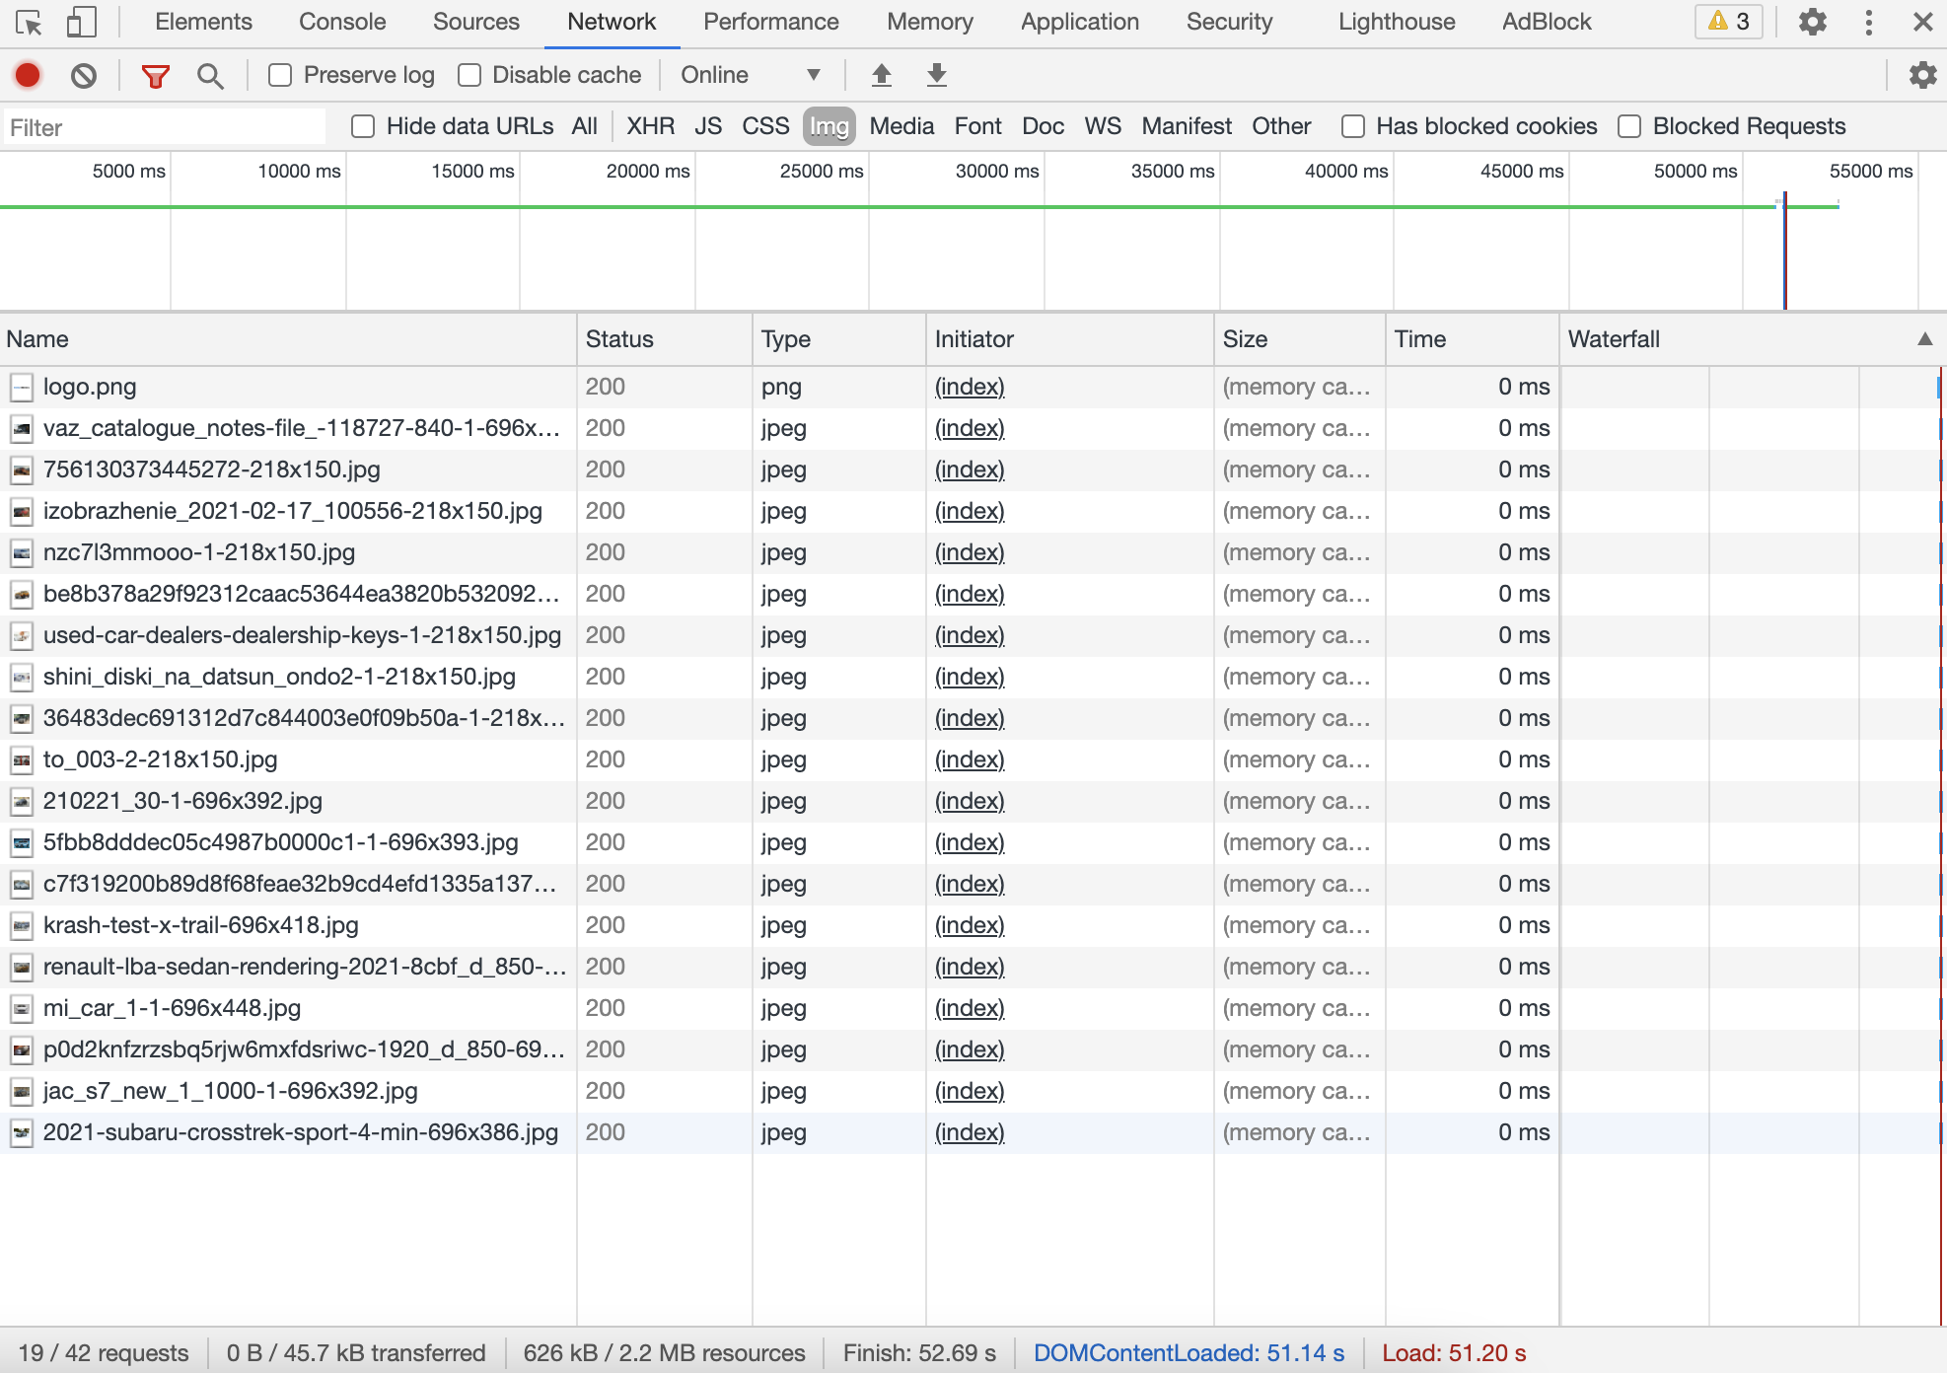
Task: Open DevTools settings gear icon
Action: (x=1813, y=22)
